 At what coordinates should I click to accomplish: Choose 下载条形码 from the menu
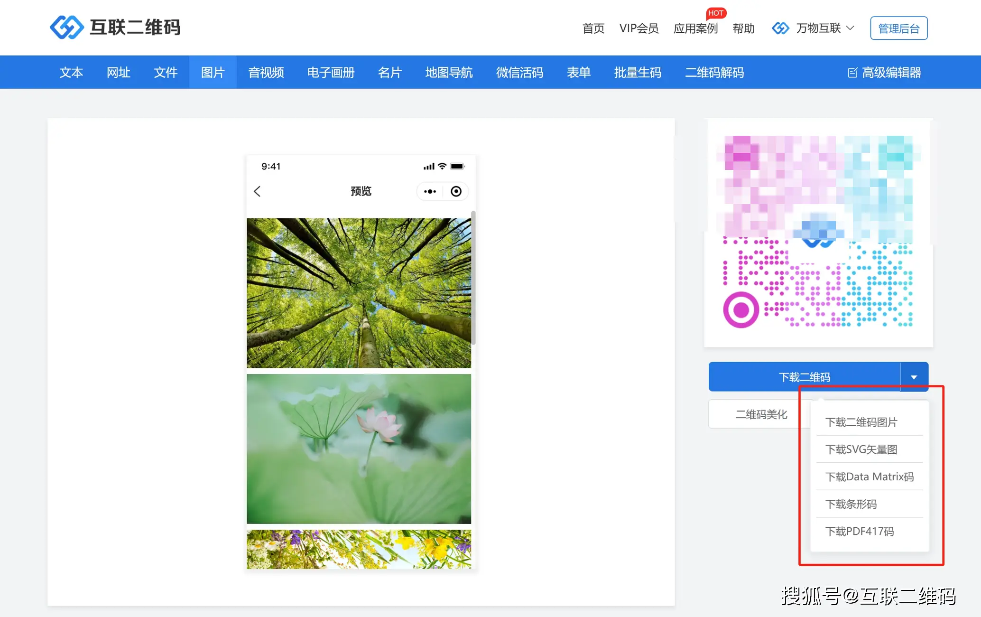870,504
